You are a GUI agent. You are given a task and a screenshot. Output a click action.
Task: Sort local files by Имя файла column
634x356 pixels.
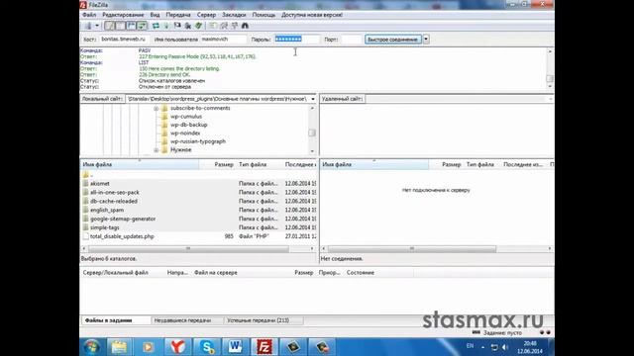tap(140, 165)
